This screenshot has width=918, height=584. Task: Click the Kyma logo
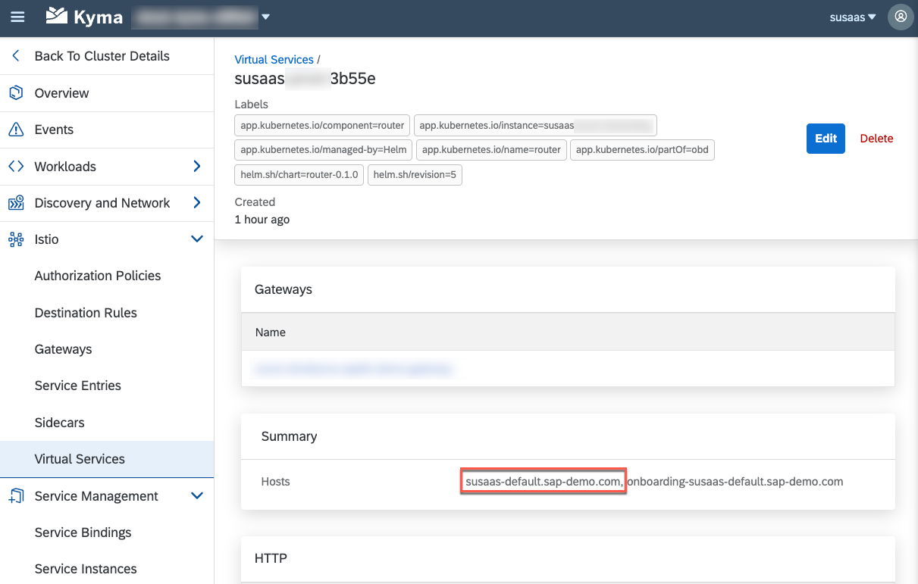[84, 17]
